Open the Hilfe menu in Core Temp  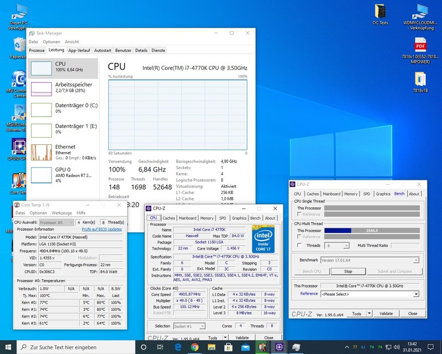(81, 213)
